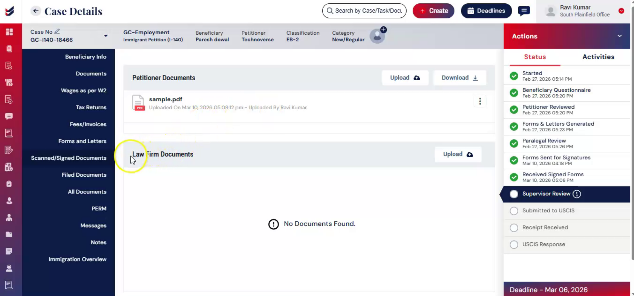Edit case number with the pencil icon
This screenshot has height=296, width=634.
tap(57, 31)
